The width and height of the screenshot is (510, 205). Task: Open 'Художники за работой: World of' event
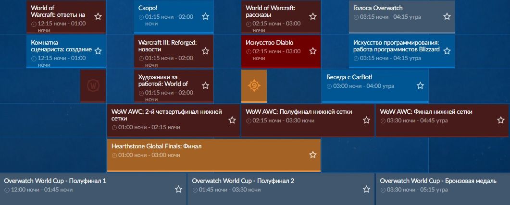[174, 86]
